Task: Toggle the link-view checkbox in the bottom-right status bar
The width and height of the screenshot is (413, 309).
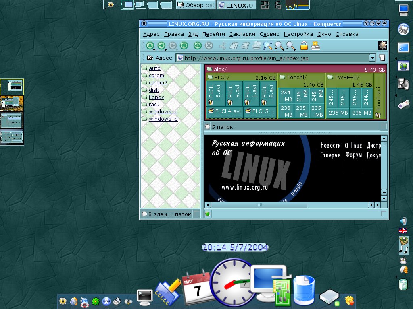Action: pyautogui.click(x=384, y=214)
